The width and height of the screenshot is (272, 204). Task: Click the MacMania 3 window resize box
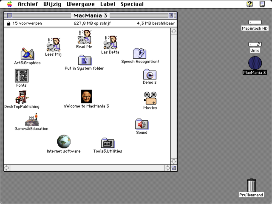tap(174, 168)
